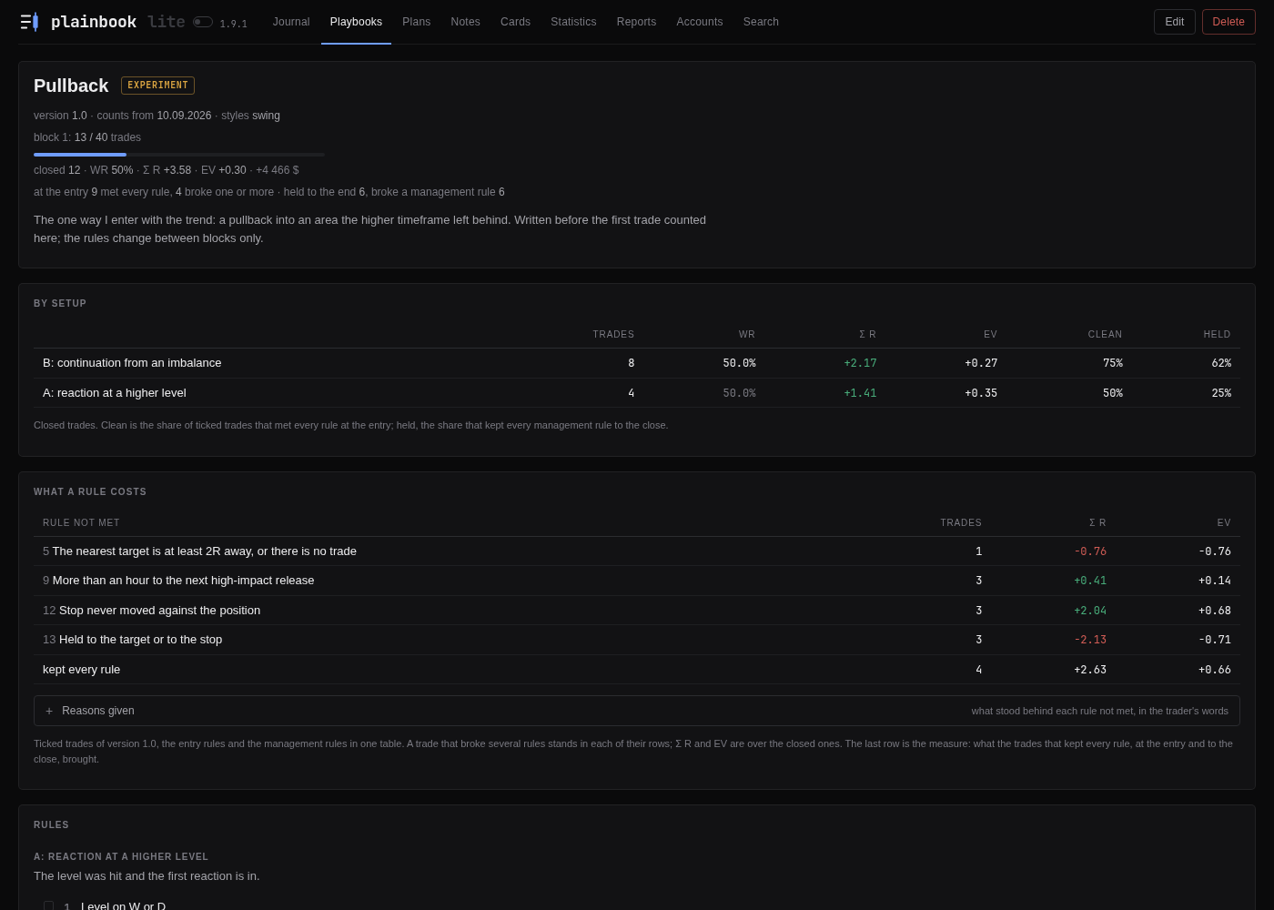Select rule 13 'Held to the target or to the stop'
Viewport: 1274px width, 910px height.
(637, 640)
